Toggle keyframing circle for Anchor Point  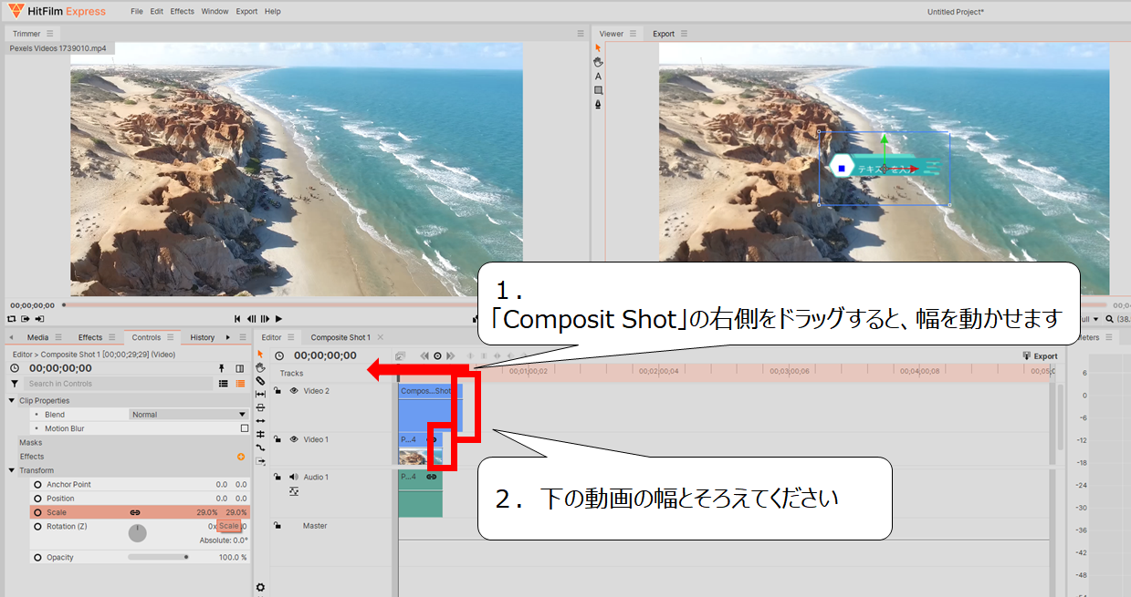[x=37, y=484]
